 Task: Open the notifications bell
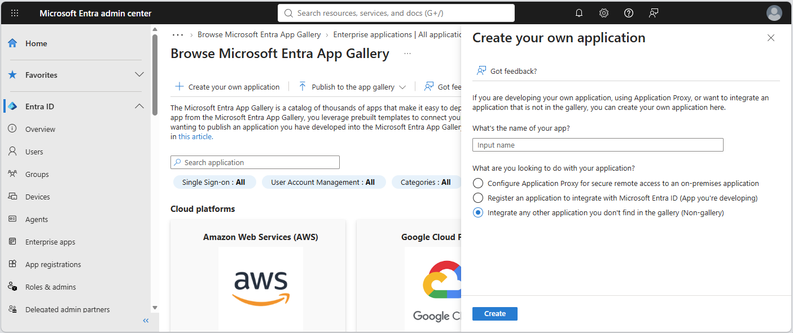579,13
